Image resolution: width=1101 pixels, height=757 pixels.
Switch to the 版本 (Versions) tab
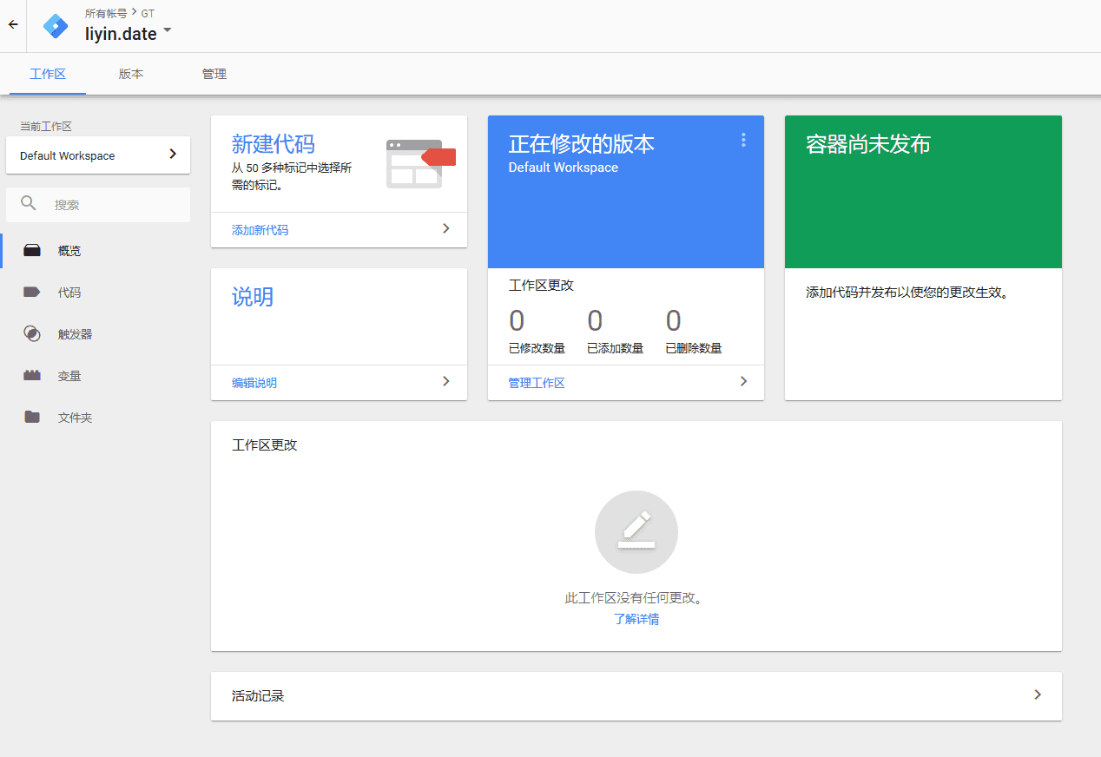pos(130,74)
